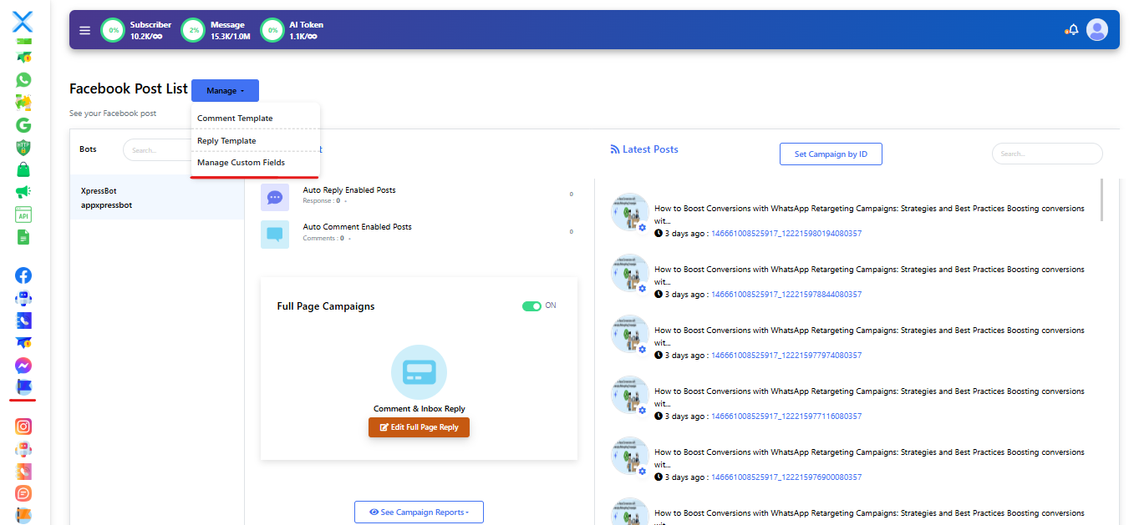Click the green Google G sidebar icon
Screen dimensions: 1134x525
pyautogui.click(x=23, y=125)
